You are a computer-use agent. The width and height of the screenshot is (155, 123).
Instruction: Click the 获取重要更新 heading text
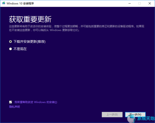tap(30, 19)
